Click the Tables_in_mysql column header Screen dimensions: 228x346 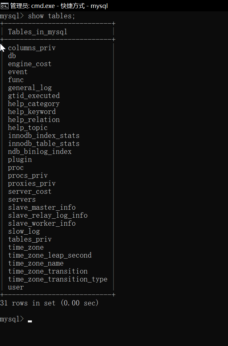(38, 32)
